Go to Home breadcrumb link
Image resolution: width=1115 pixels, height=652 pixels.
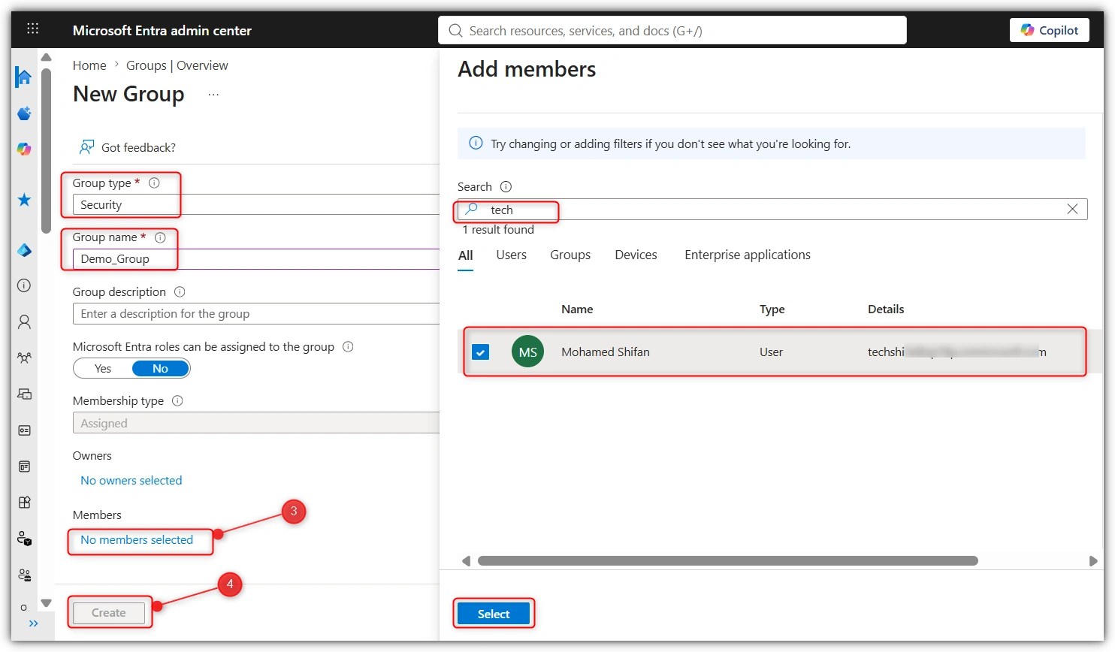click(89, 65)
